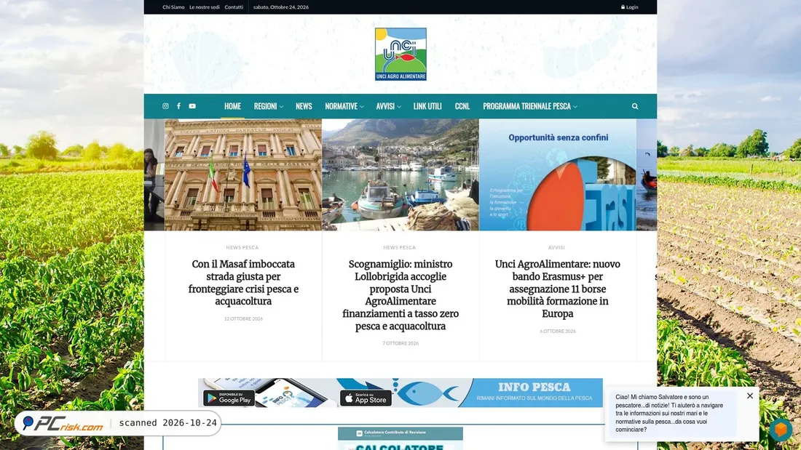Click the 7 Ottobre 2026 date
Viewport: 801px width, 450px height.
pyautogui.click(x=400, y=343)
